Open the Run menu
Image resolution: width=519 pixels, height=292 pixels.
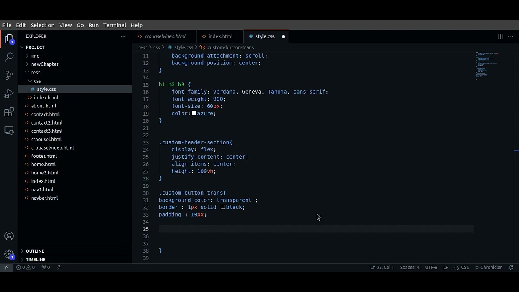[x=94, y=25]
